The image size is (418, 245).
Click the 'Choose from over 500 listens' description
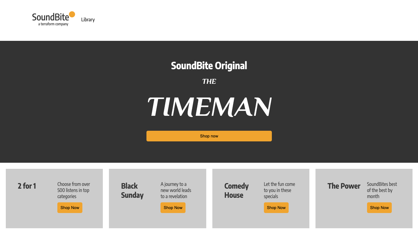click(x=74, y=190)
